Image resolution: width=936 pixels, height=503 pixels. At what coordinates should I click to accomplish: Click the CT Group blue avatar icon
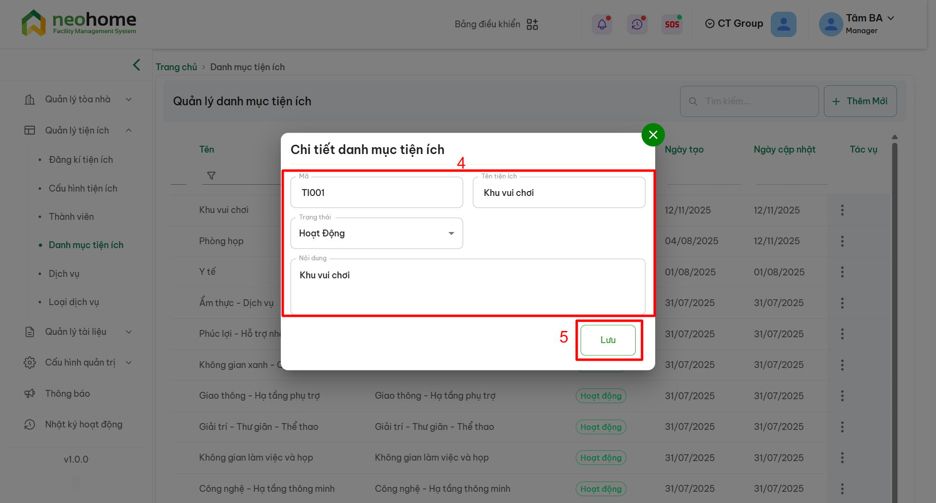click(783, 24)
